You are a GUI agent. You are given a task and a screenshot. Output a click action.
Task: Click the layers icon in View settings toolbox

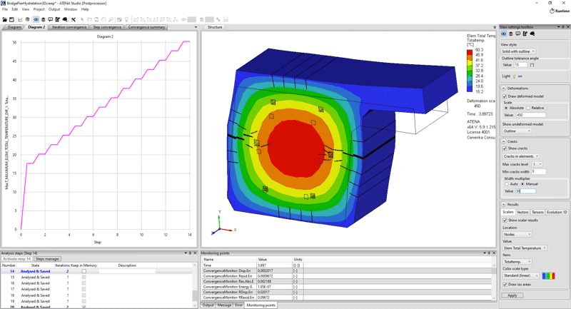(511, 34)
